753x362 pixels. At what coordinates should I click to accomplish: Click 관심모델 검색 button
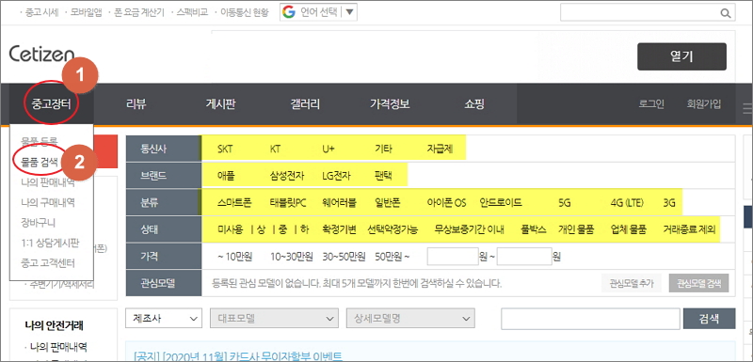tap(698, 283)
